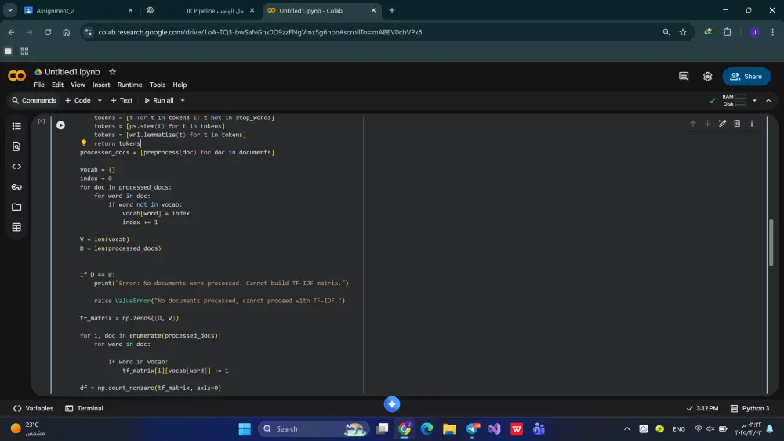Open the Secrets key icon
The image size is (784, 441).
tap(16, 186)
